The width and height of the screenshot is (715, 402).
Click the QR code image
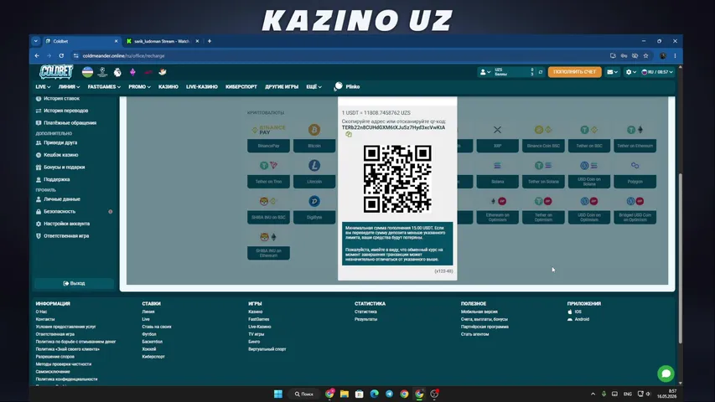coord(397,179)
